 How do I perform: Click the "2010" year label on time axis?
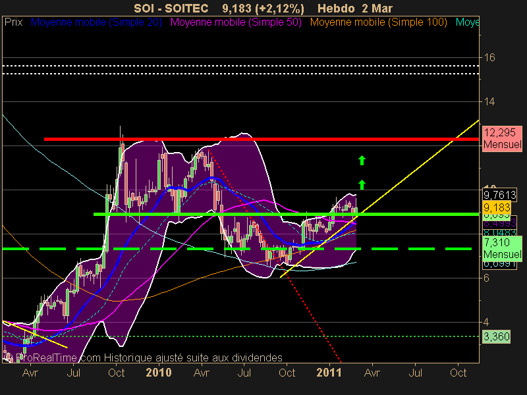pyautogui.click(x=159, y=373)
